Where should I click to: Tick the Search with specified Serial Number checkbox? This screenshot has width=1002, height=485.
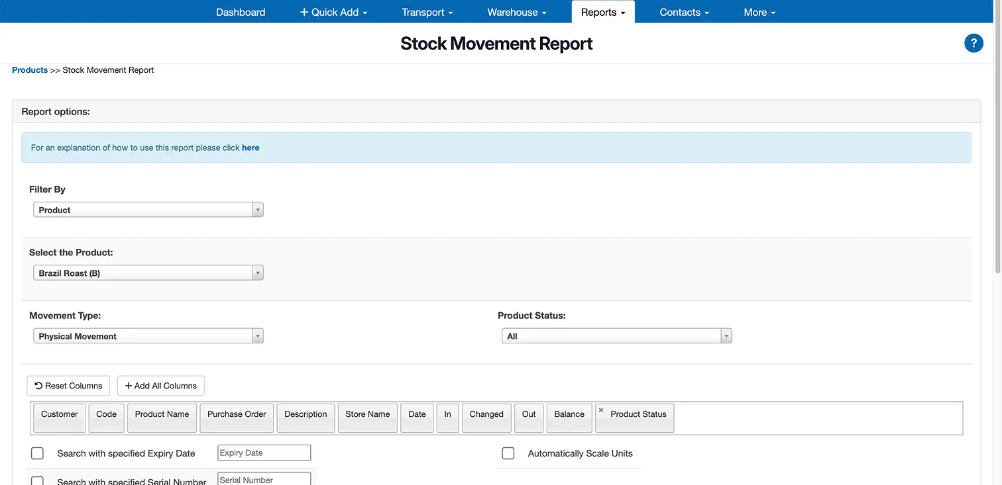pyautogui.click(x=38, y=481)
